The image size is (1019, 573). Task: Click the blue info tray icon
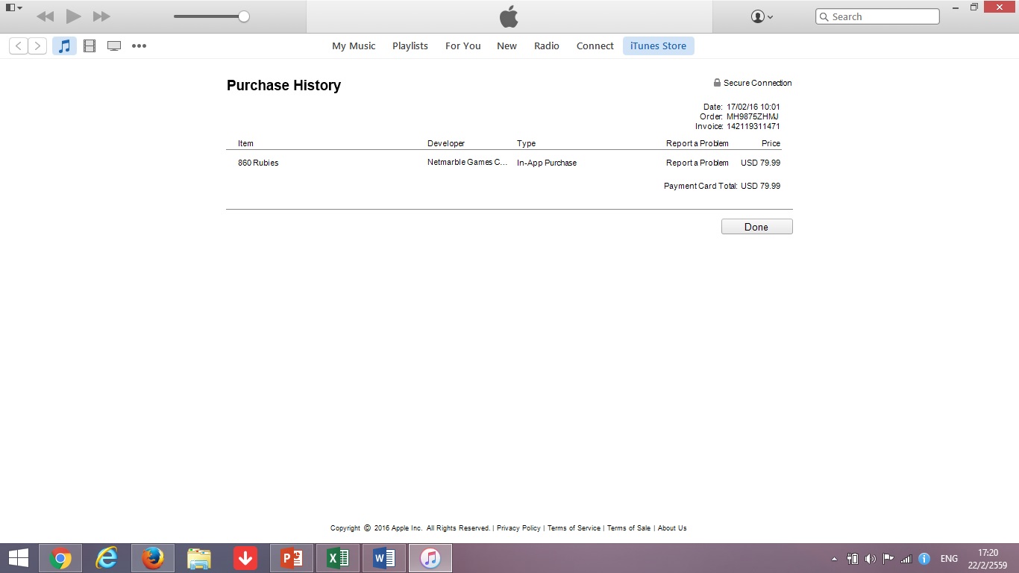[x=924, y=559]
